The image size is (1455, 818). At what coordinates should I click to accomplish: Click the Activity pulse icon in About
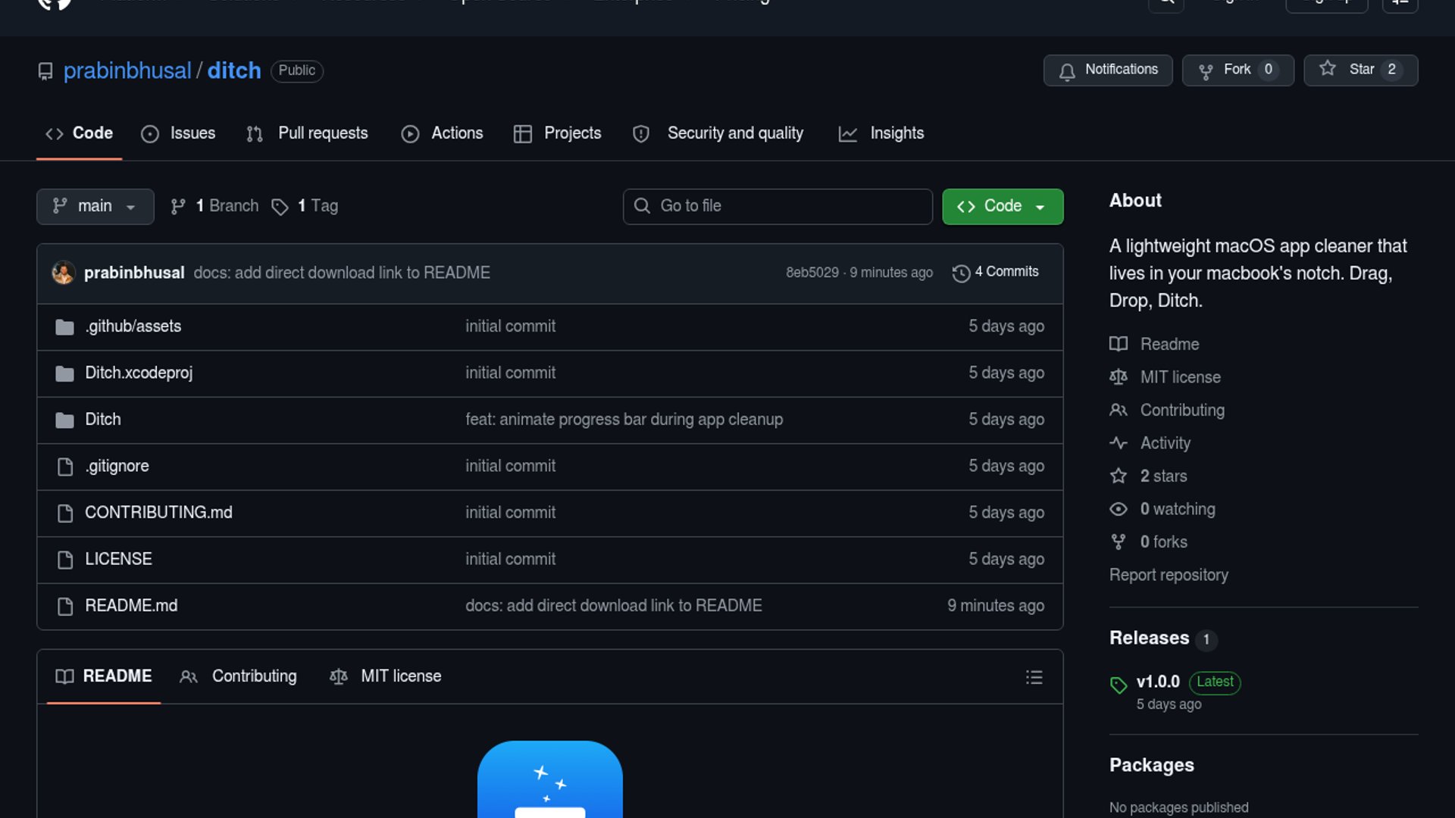[x=1119, y=443]
